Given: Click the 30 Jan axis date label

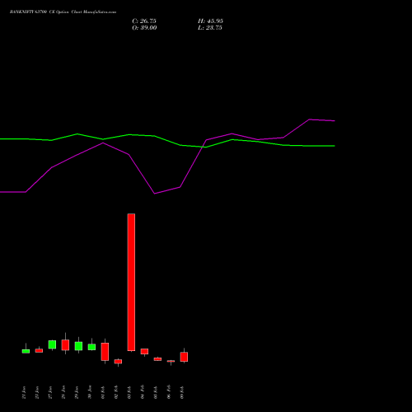Looking at the screenshot, I should [x=90, y=392].
